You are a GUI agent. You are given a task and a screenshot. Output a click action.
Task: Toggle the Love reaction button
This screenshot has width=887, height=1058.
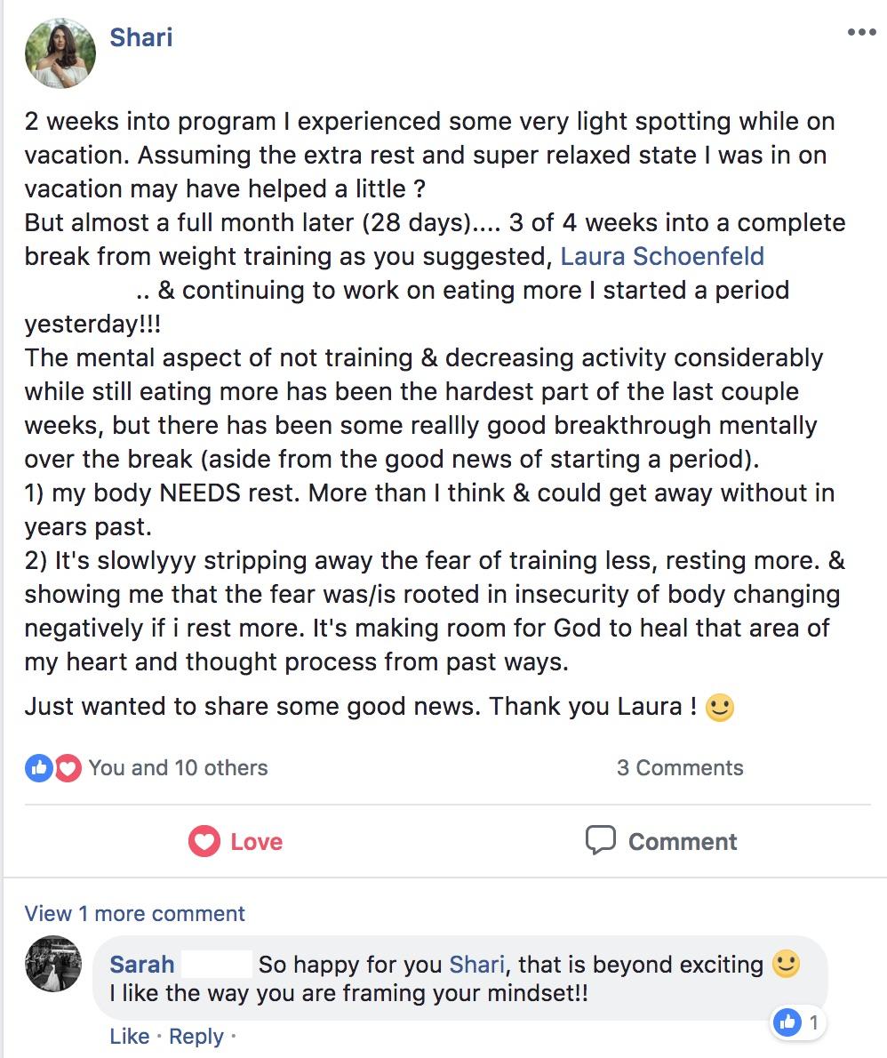(x=236, y=841)
